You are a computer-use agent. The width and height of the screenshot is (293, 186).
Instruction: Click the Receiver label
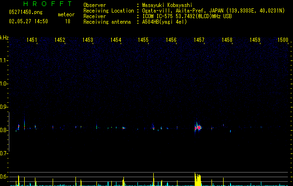click(95, 16)
